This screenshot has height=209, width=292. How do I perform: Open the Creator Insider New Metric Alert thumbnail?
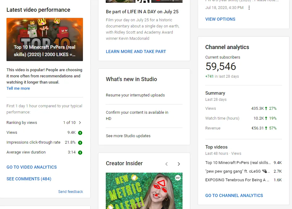[x=144, y=191]
